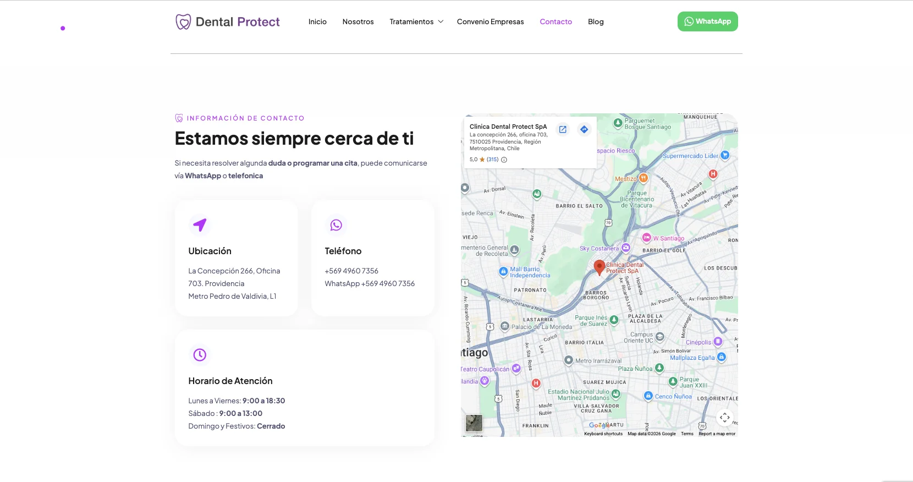Image resolution: width=913 pixels, height=482 pixels.
Task: Click the Palacio de La Moneda marker
Action: coord(505,326)
